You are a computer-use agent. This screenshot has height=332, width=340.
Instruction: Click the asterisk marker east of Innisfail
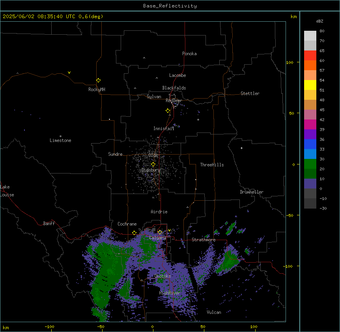pos(198,119)
